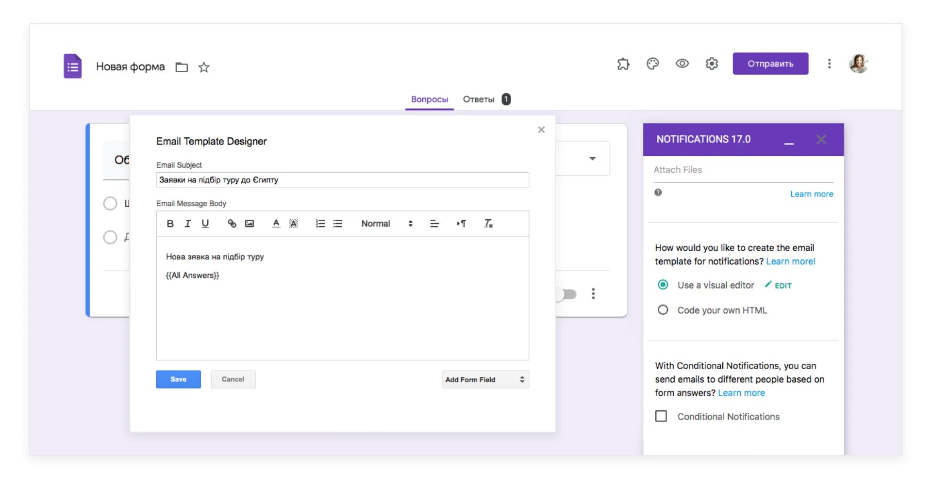Apply bold formatting in email body

click(x=170, y=224)
